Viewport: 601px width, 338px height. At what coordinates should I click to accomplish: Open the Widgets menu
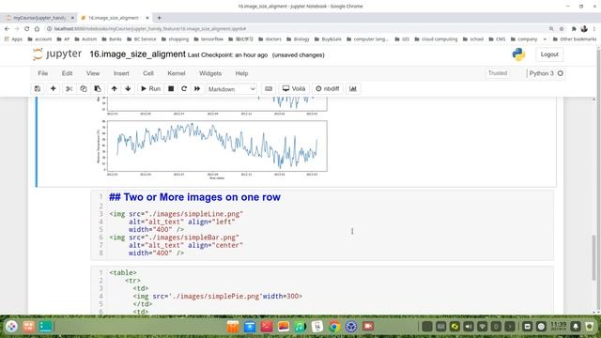210,73
